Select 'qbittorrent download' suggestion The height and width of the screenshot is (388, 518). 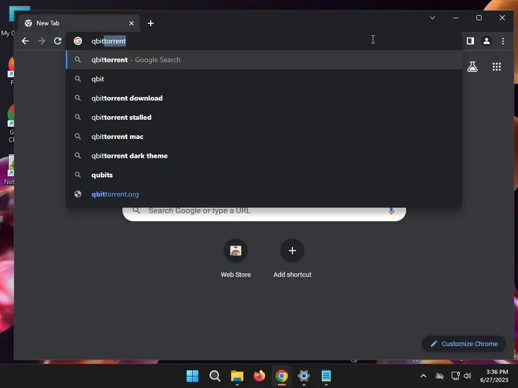pyautogui.click(x=264, y=98)
